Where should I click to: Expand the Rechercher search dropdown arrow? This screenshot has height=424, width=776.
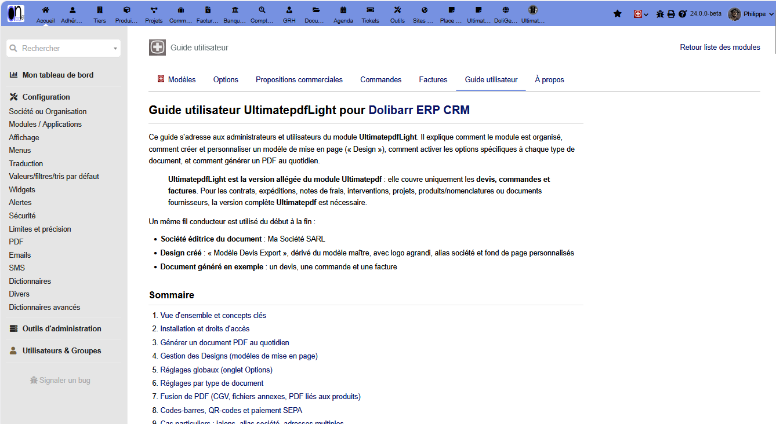[x=115, y=49]
